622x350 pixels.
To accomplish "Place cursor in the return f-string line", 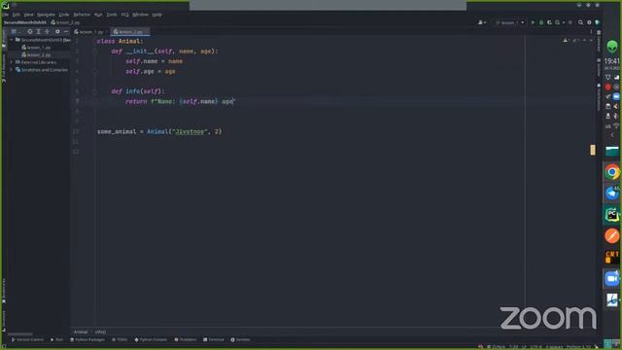I will pos(181,101).
